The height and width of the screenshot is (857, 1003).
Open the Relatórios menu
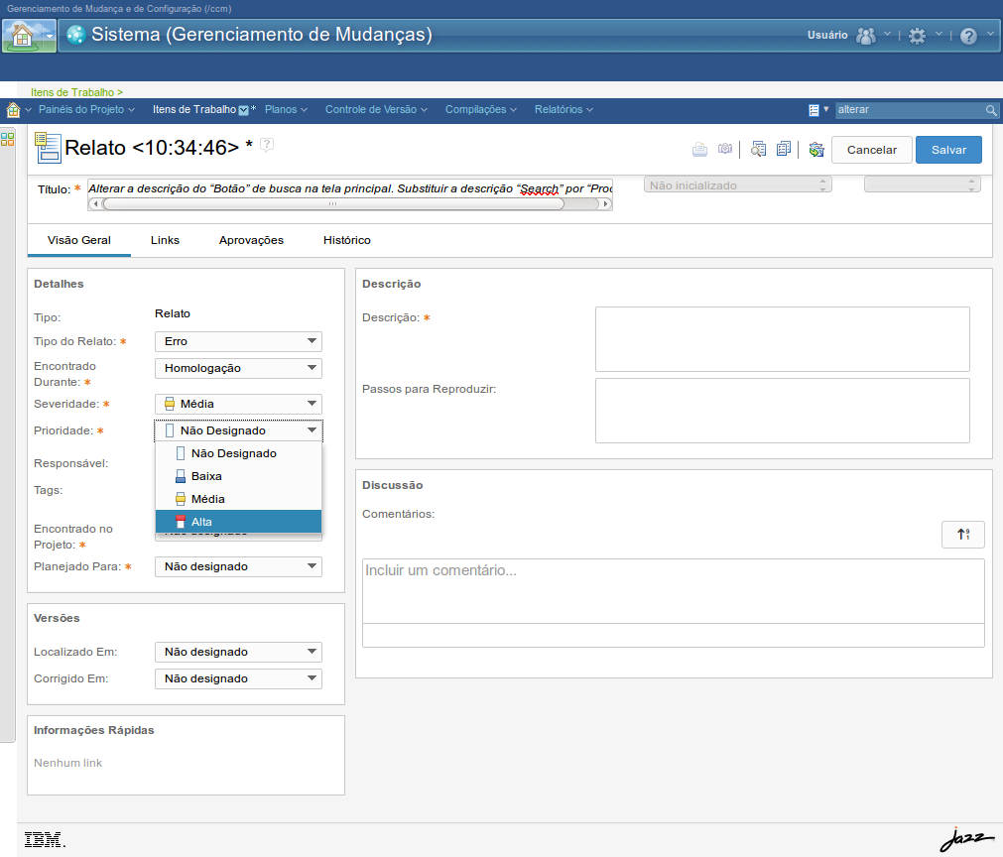pyautogui.click(x=564, y=110)
